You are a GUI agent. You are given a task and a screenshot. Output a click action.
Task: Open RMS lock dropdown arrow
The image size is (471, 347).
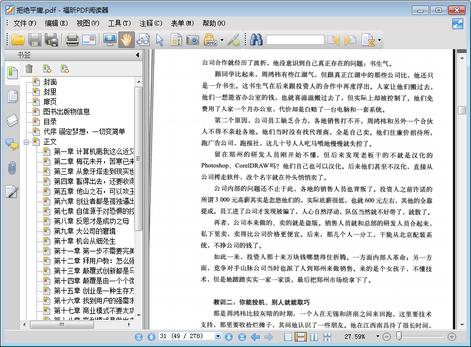pos(222,40)
